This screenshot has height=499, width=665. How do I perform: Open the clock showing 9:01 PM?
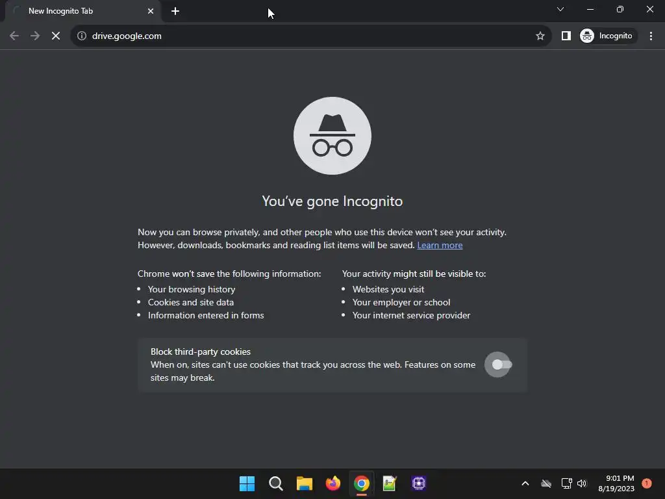coord(616,483)
